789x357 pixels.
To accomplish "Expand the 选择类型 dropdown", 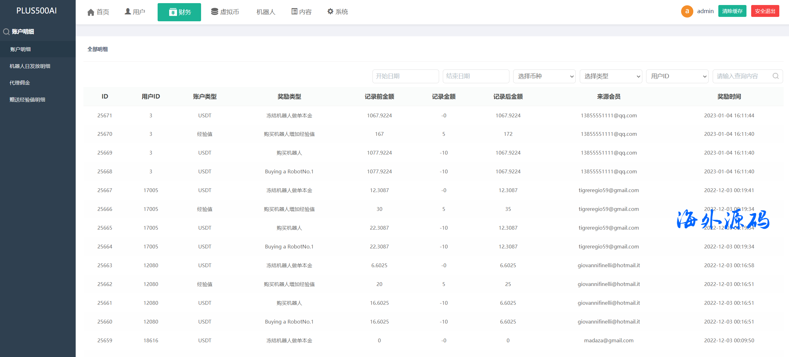I will 611,76.
